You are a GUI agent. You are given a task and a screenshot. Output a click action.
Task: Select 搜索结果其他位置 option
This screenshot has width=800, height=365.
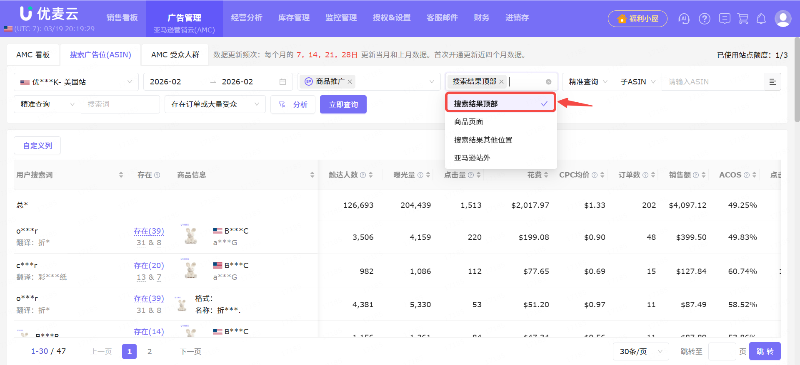pyautogui.click(x=501, y=140)
